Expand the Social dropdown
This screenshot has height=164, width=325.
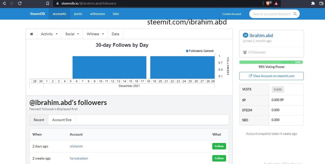point(72,34)
